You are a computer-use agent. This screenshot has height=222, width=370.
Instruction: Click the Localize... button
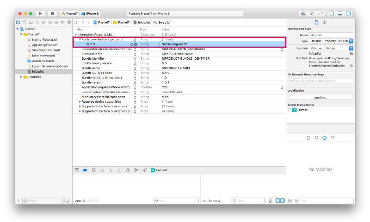pyautogui.click(x=321, y=98)
